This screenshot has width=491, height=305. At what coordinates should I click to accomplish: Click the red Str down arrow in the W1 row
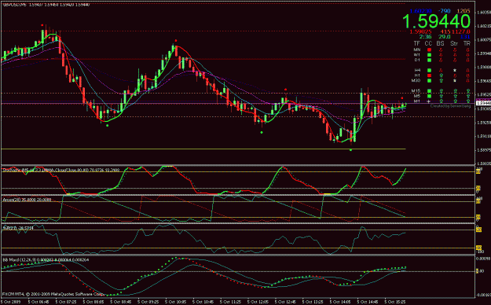455,55
